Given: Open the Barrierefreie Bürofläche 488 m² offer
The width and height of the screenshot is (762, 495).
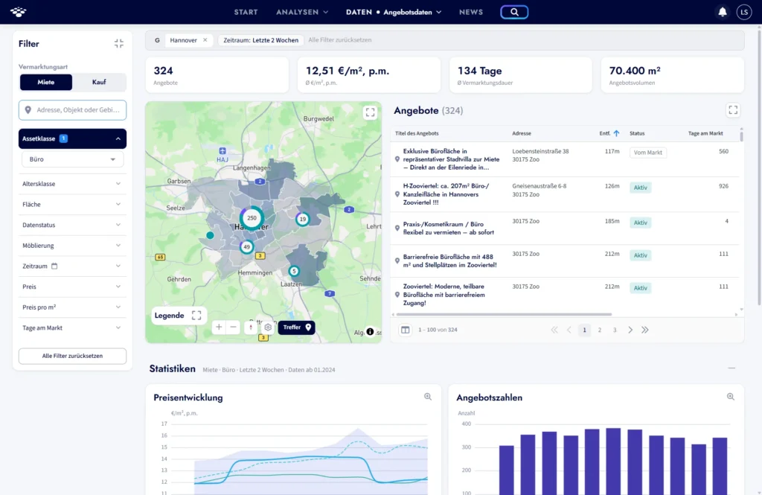Looking at the screenshot, I should 450,261.
